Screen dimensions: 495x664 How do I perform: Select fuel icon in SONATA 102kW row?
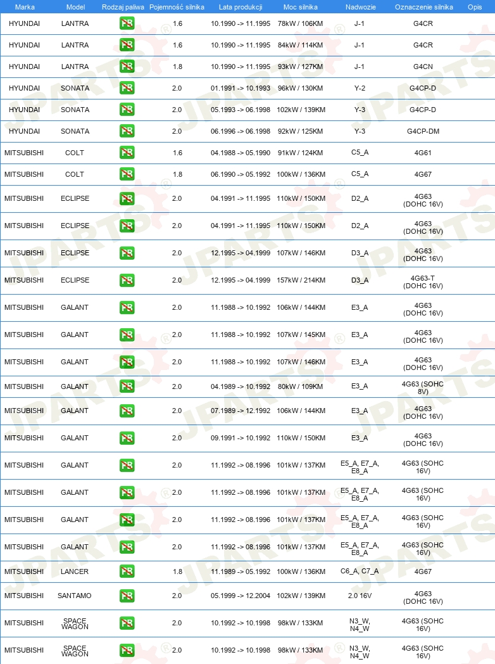tap(127, 110)
